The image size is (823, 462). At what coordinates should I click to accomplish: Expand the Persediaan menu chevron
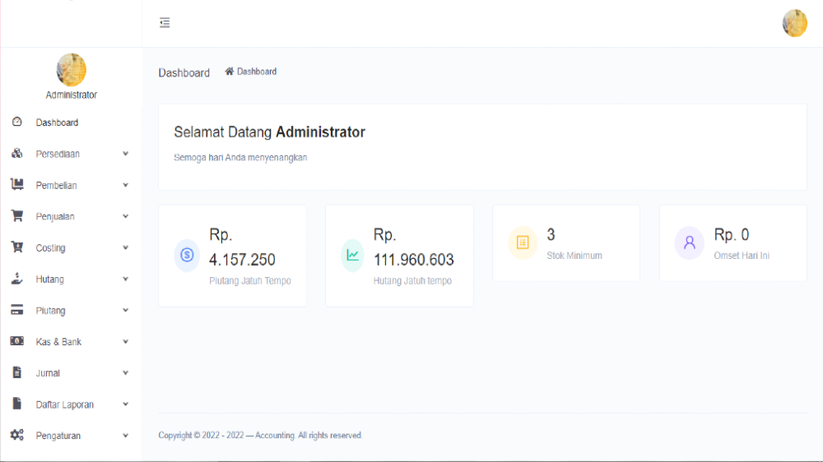(126, 154)
